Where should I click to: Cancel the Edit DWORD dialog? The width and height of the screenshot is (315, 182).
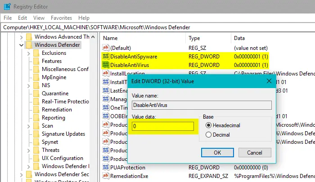click(255, 153)
